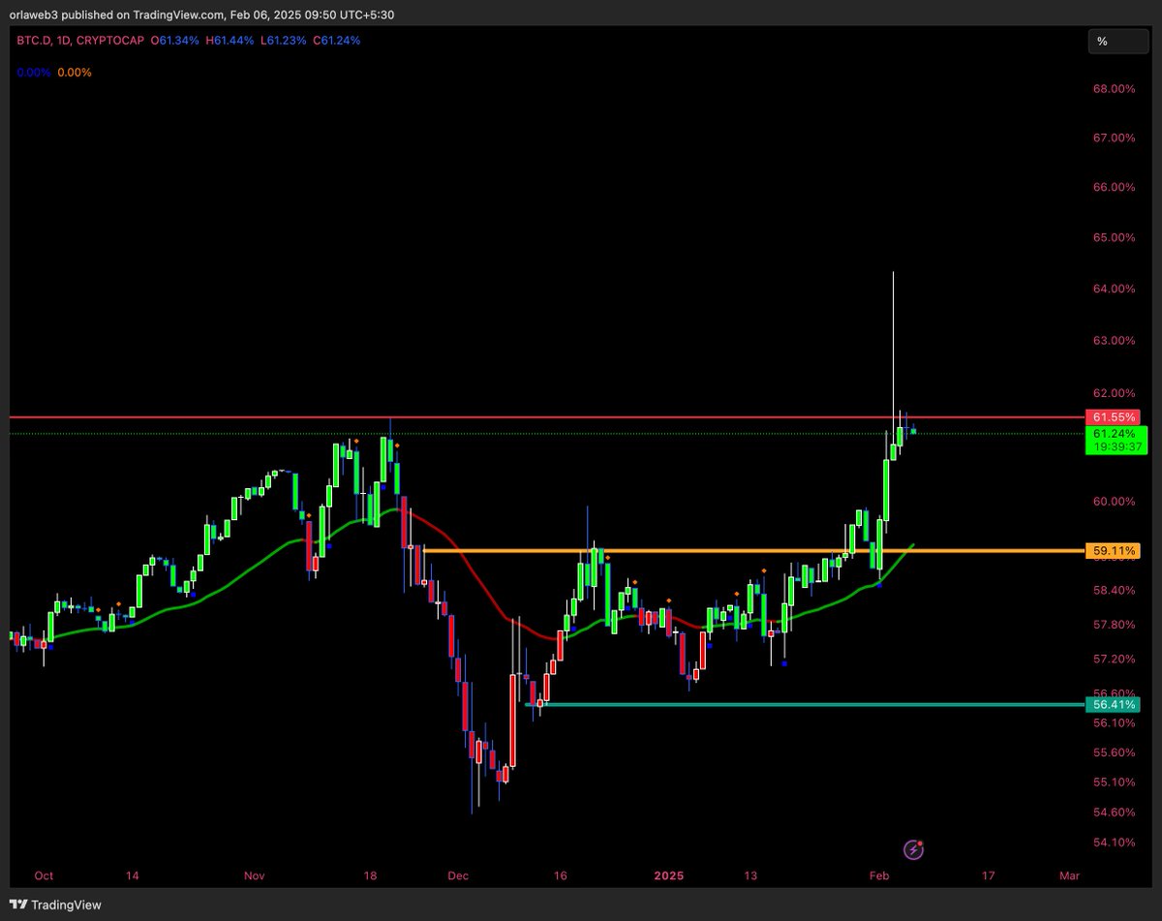Click the green 61.24% current price label
The image size is (1162, 921).
pos(1114,434)
